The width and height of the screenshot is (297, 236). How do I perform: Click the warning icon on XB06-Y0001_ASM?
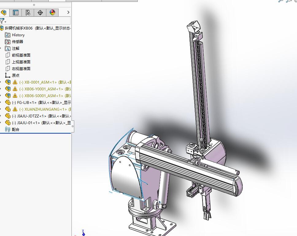click(15, 89)
